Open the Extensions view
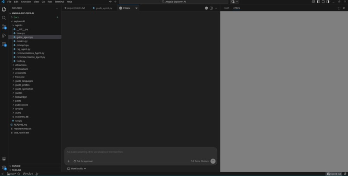 [x=4, y=44]
